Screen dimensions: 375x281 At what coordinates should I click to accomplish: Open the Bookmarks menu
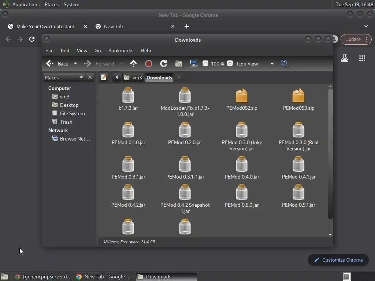coord(120,50)
